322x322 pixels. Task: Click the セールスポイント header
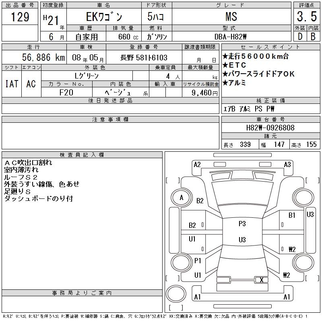pos(270,47)
